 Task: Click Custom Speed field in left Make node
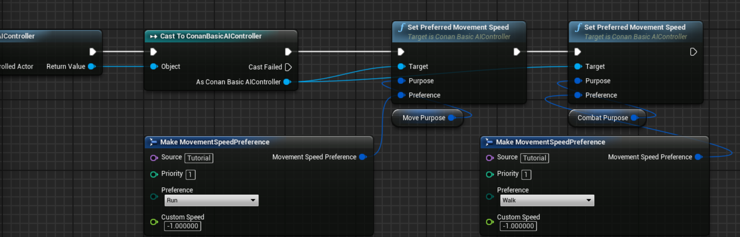coord(182,226)
